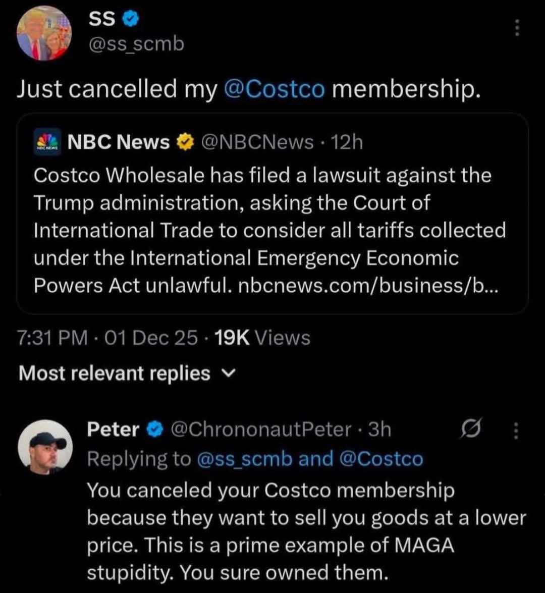Click the Grok icon on Peter's reply
This screenshot has width=545, height=593.
tap(470, 430)
